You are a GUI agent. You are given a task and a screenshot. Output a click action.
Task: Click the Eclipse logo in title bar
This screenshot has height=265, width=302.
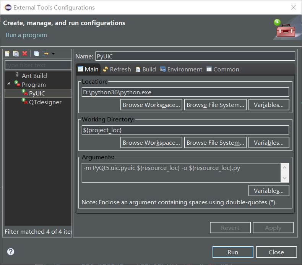(8, 8)
